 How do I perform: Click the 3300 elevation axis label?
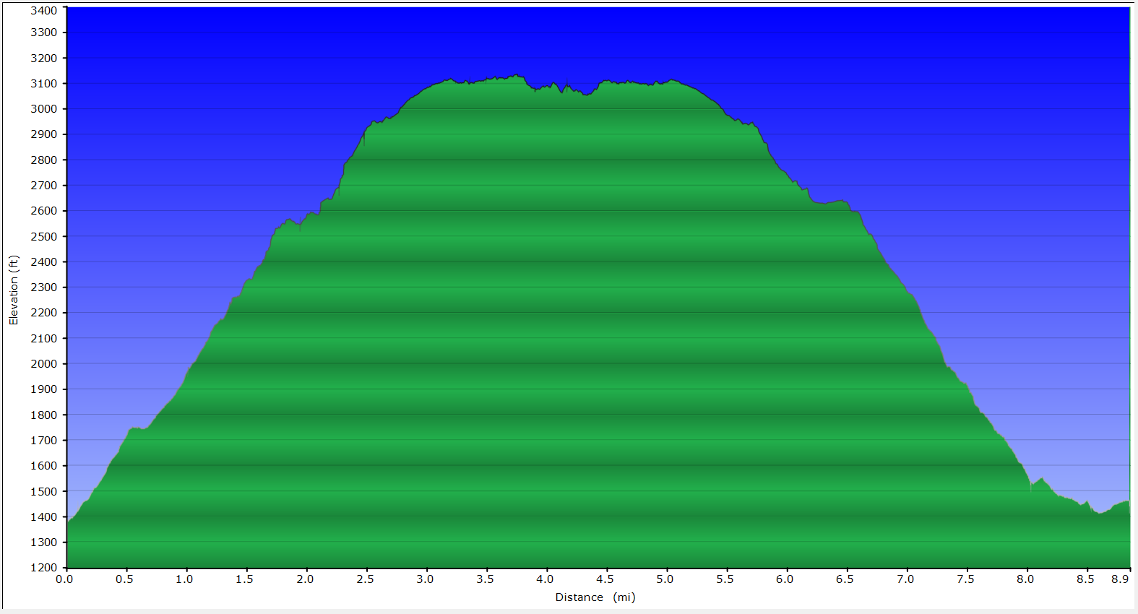tap(43, 33)
